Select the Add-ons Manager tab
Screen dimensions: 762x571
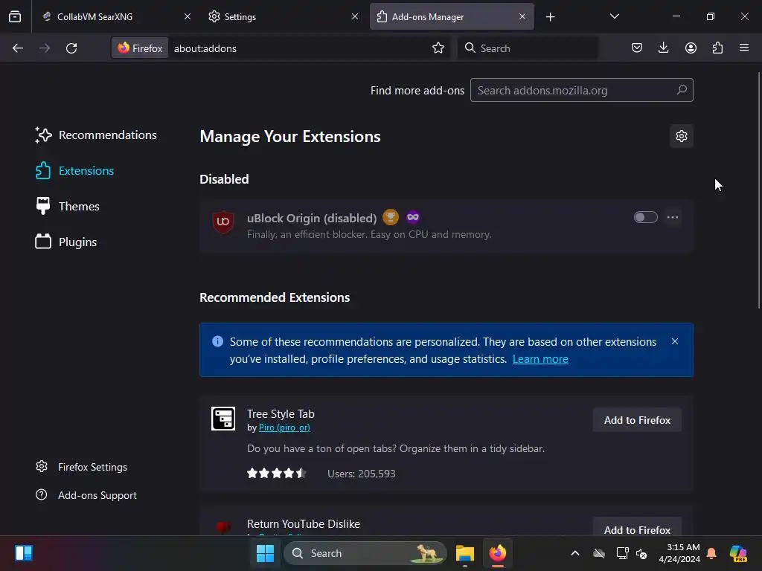[452, 16]
